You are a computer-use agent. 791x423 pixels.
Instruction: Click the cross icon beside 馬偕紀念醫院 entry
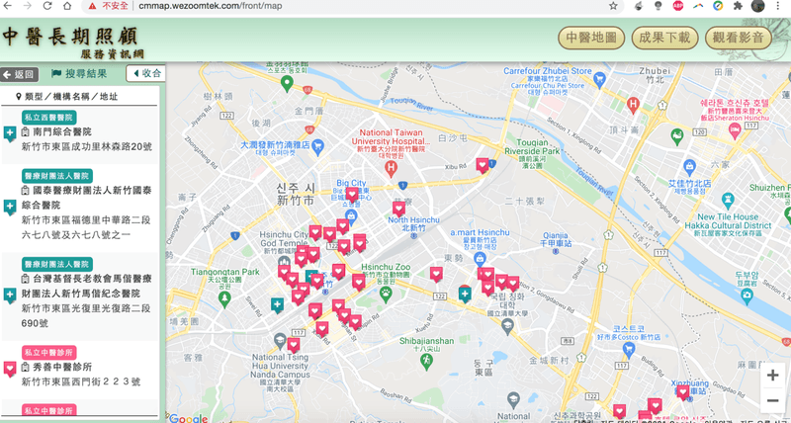10,296
